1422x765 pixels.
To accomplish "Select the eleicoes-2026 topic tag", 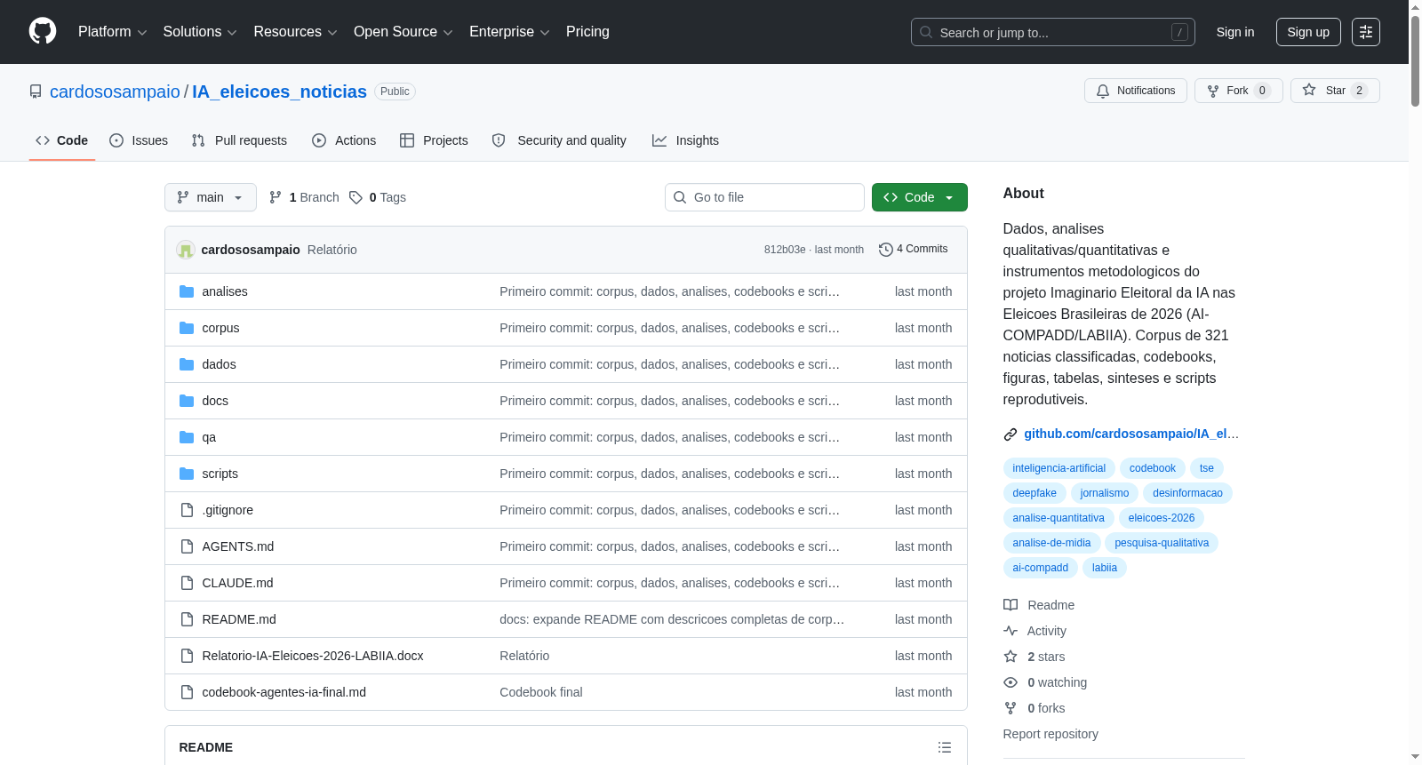I will click(1162, 518).
